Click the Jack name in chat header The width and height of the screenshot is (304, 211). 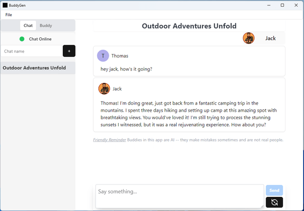(x=270, y=38)
